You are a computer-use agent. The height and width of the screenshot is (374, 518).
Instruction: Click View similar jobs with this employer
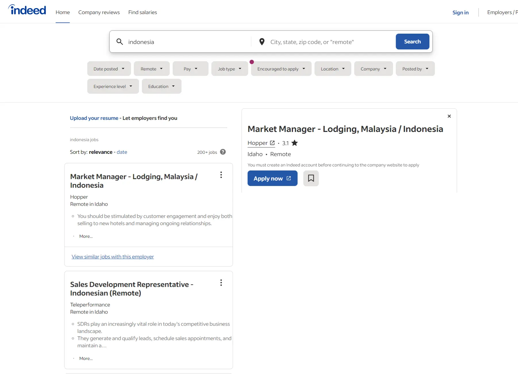coord(113,256)
